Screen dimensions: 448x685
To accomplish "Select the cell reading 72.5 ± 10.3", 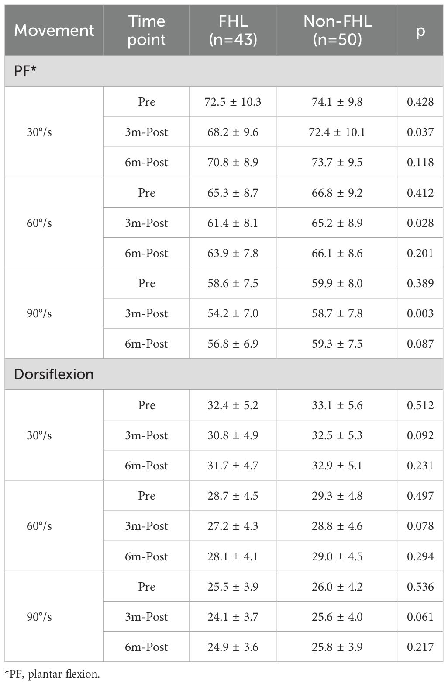I will (233, 102).
